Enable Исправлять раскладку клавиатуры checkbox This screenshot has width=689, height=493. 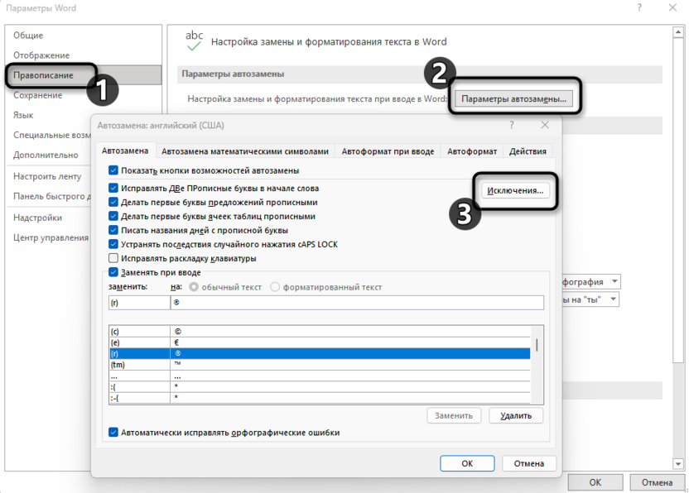coord(113,258)
